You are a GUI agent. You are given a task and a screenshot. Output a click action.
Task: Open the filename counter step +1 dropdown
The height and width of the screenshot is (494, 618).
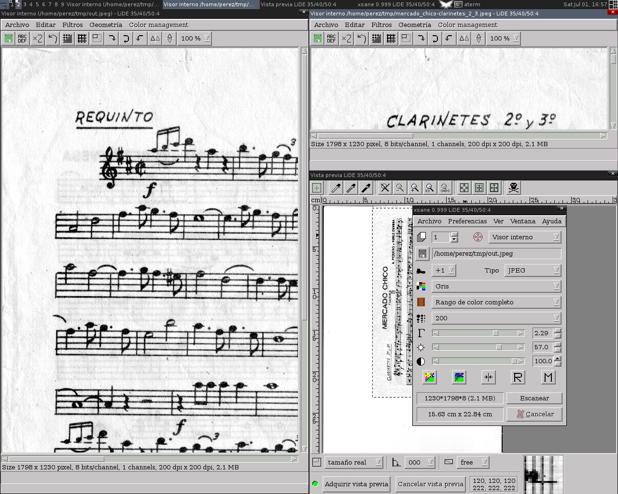(x=444, y=270)
